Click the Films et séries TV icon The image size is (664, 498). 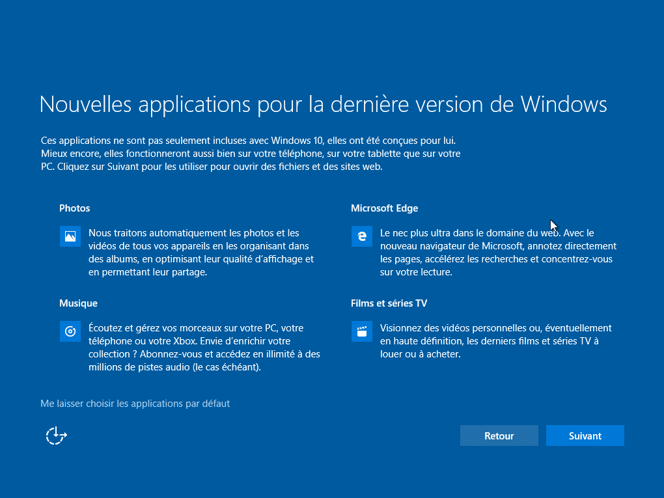pos(361,331)
